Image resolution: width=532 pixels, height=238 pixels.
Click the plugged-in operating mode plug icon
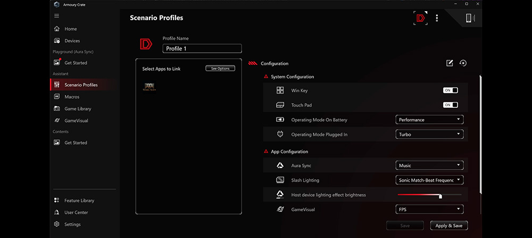280,134
